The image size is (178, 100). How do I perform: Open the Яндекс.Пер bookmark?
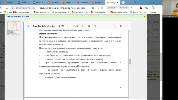pos(136,12)
